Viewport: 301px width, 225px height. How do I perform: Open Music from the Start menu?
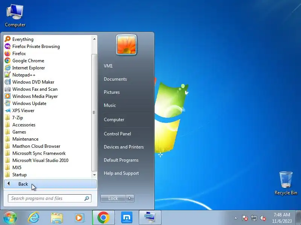[110, 105]
